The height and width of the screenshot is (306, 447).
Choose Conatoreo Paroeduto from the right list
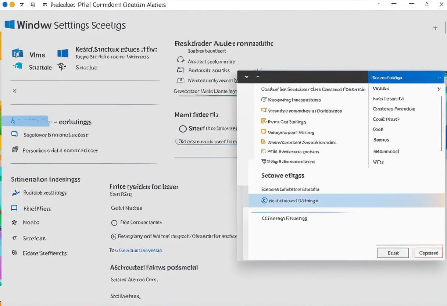394,109
